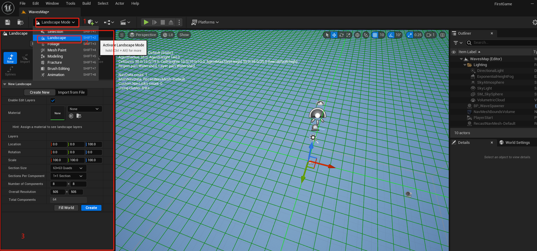This screenshot has width=537, height=251.
Task: Choose Brush Editing mode entry
Action: [65, 69]
